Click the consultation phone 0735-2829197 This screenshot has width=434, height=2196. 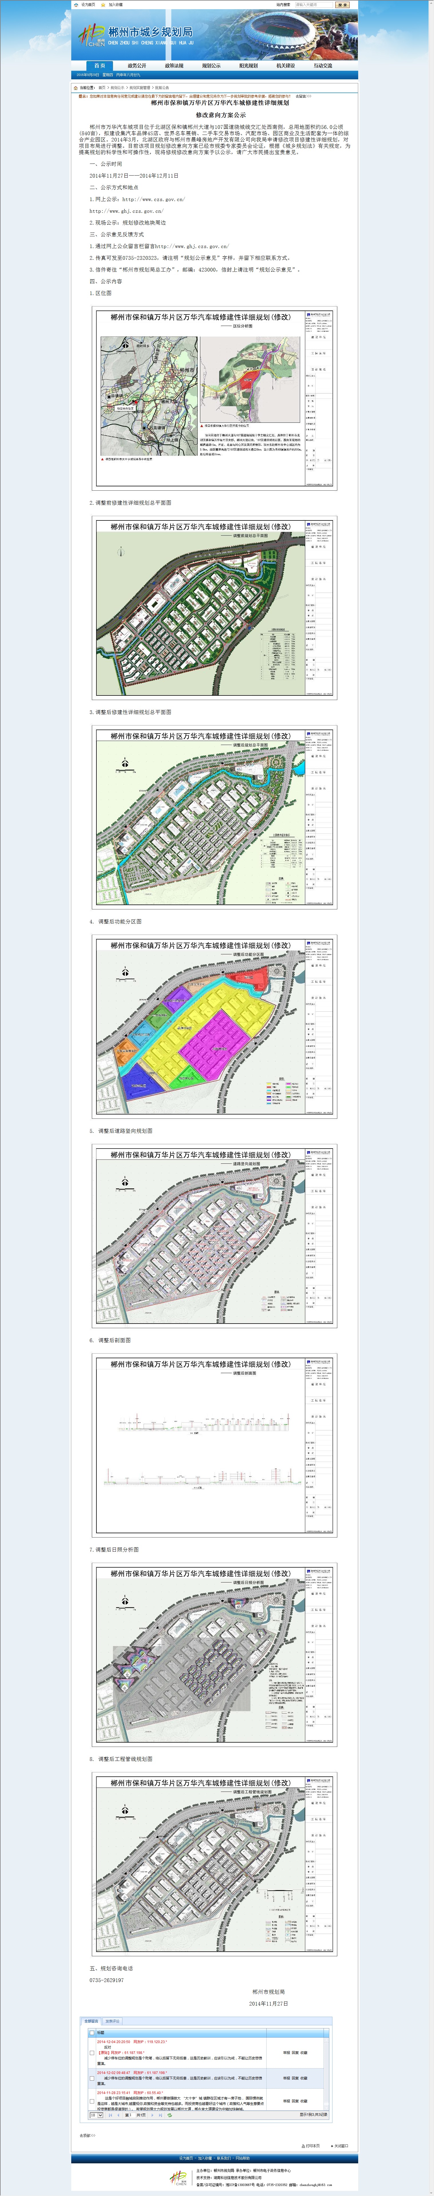(x=106, y=1980)
